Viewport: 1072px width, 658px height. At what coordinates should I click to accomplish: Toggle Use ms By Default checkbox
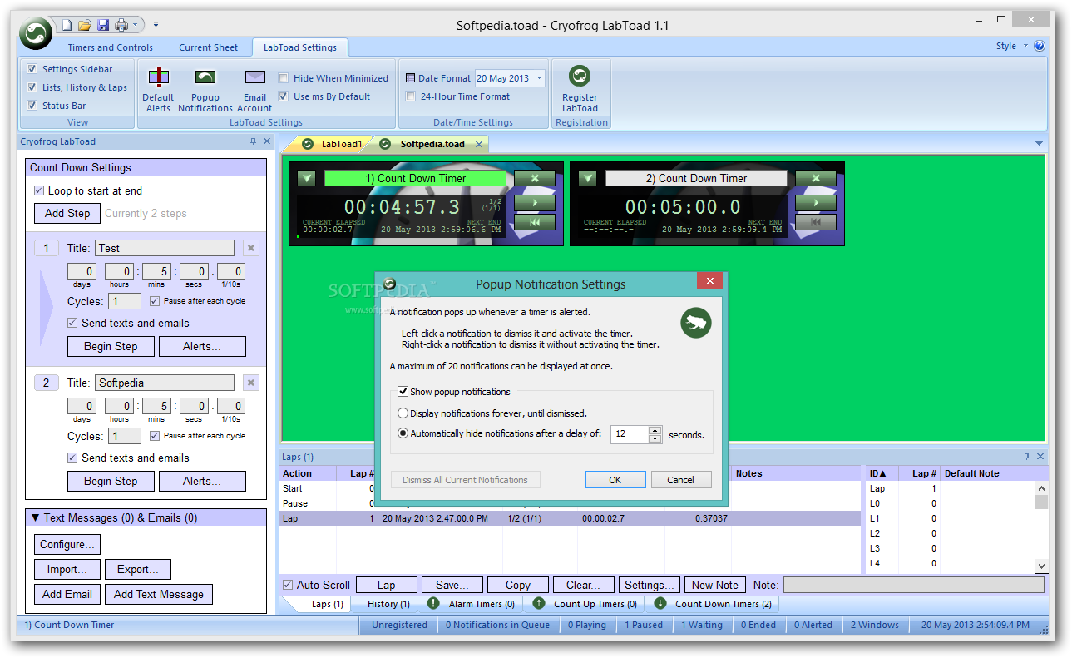coord(284,96)
